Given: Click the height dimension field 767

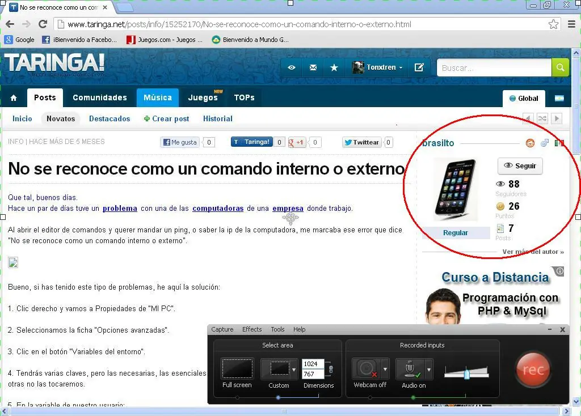Looking at the screenshot, I should 313,374.
